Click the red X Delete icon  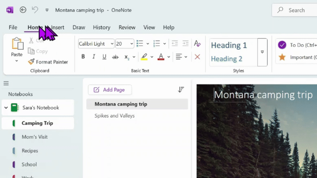[x=197, y=57]
